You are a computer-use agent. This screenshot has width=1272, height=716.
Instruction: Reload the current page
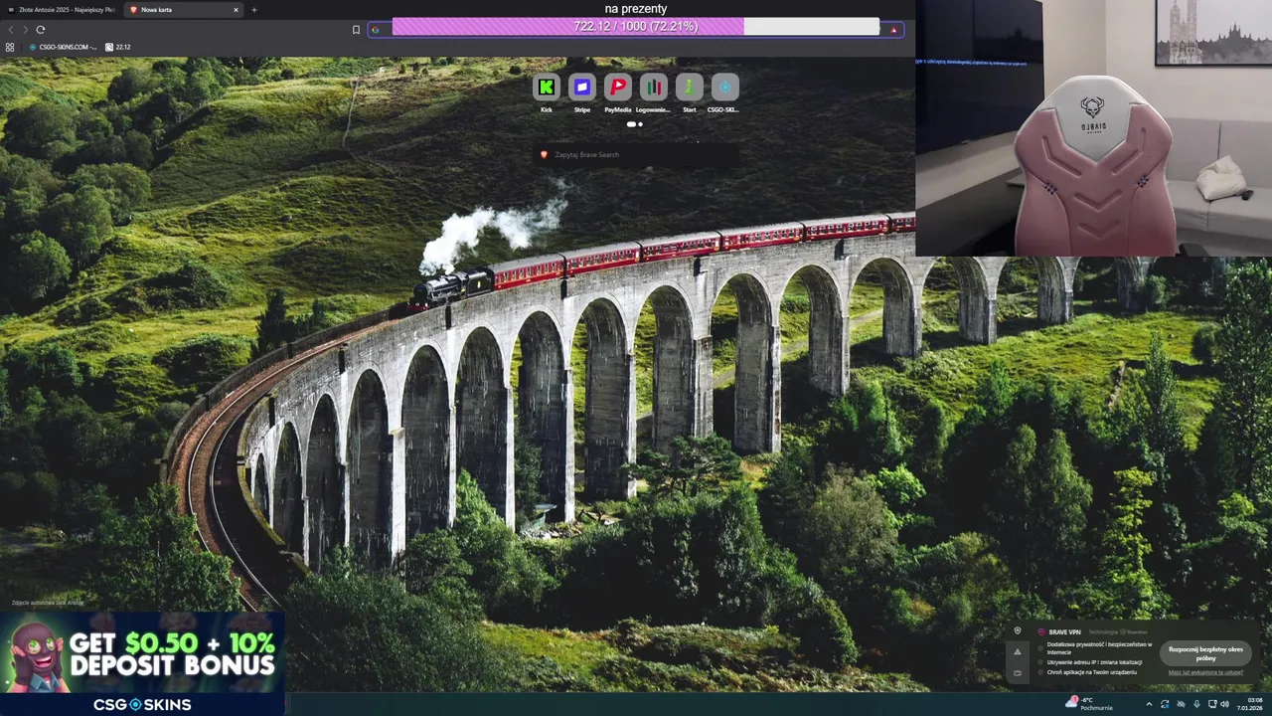40,30
